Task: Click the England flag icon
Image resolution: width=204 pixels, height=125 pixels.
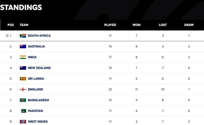Action: (23, 89)
